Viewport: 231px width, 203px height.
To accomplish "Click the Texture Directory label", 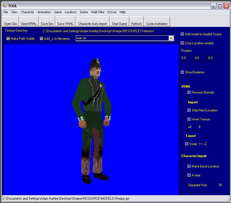I will click(16, 31).
